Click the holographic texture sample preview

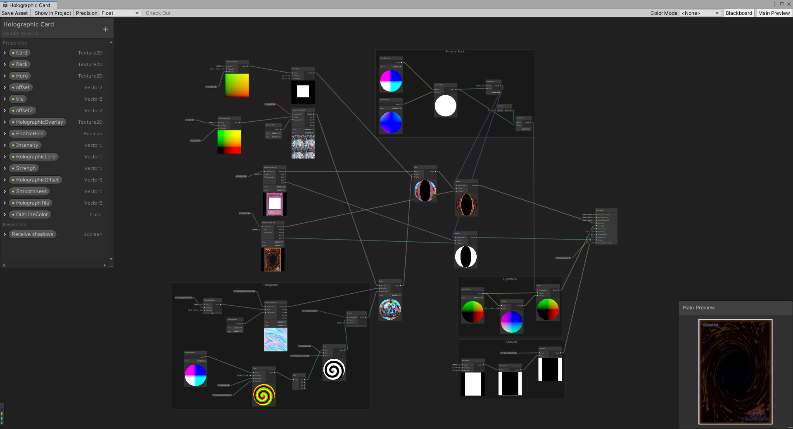pos(303,147)
